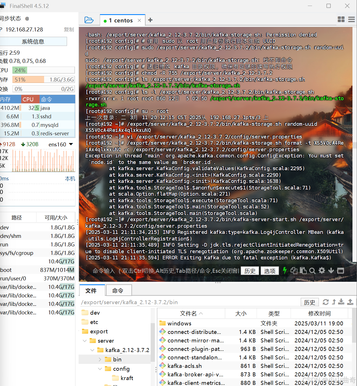
Task: Click the file path field
Action: tap(190, 302)
